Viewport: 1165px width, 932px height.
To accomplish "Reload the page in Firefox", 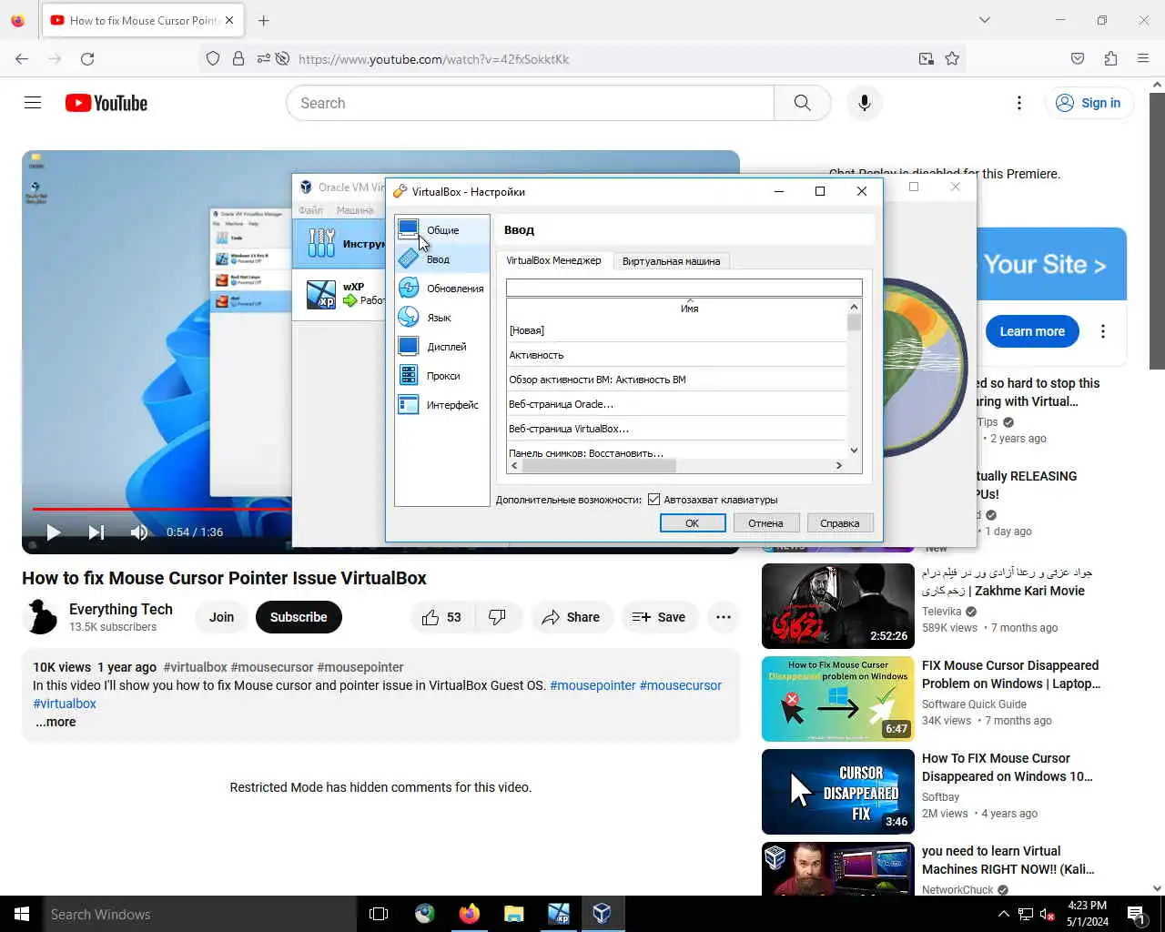I will click(x=87, y=58).
